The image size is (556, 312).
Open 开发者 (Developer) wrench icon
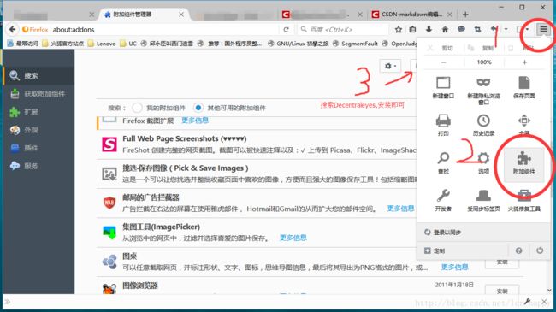[443, 200]
